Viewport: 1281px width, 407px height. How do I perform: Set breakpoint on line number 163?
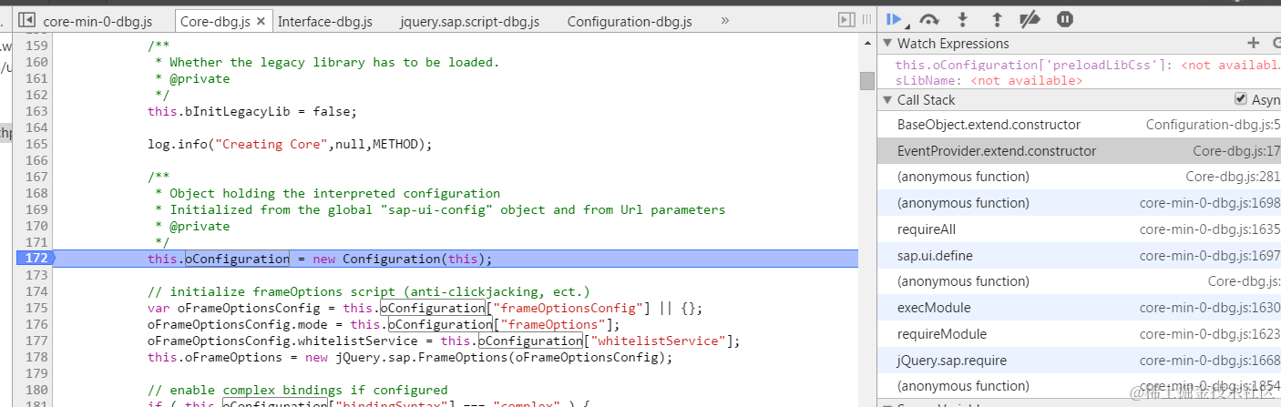click(36, 111)
